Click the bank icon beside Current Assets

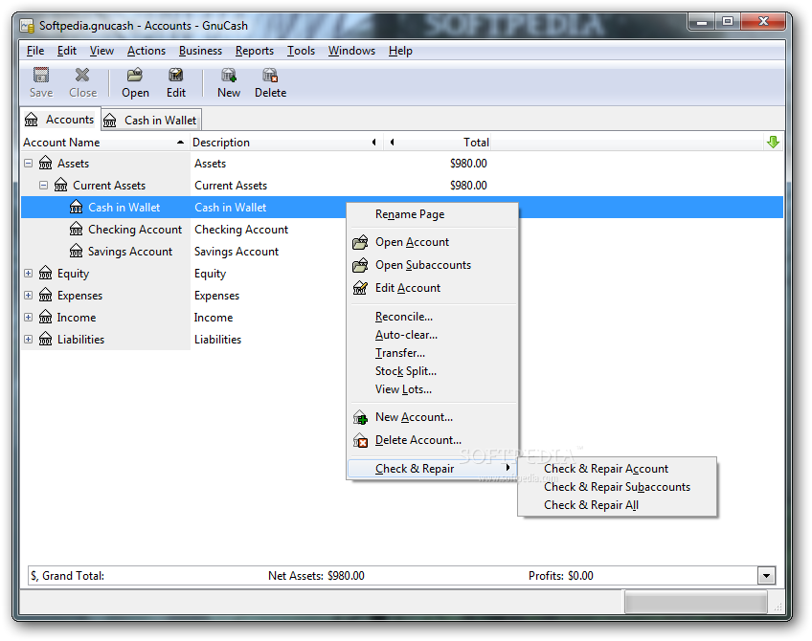[x=61, y=185]
